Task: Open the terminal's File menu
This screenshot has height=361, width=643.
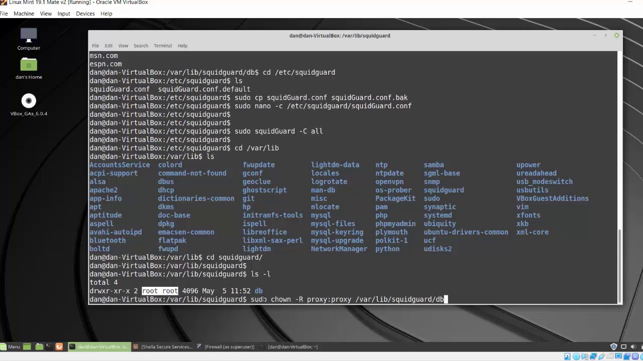Action: click(x=95, y=46)
